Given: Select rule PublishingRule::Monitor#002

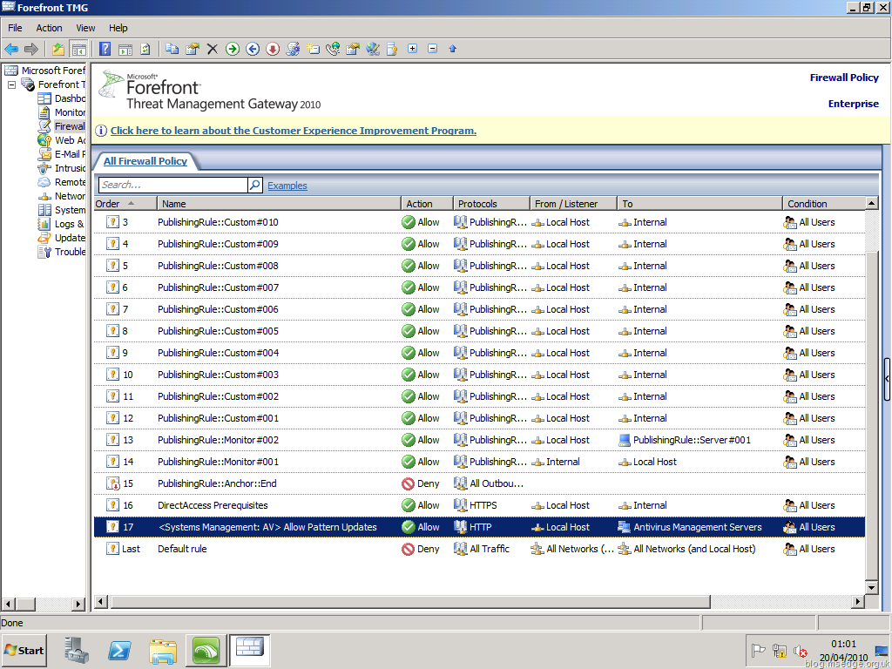Looking at the screenshot, I should [218, 440].
